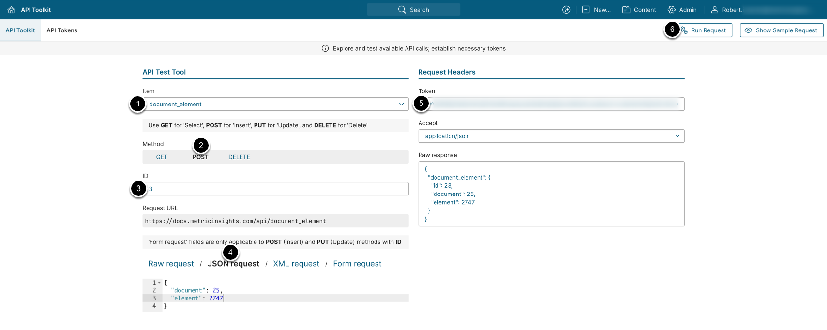The image size is (827, 330).
Task: Click the magnifier icon in the search bar
Action: [402, 10]
